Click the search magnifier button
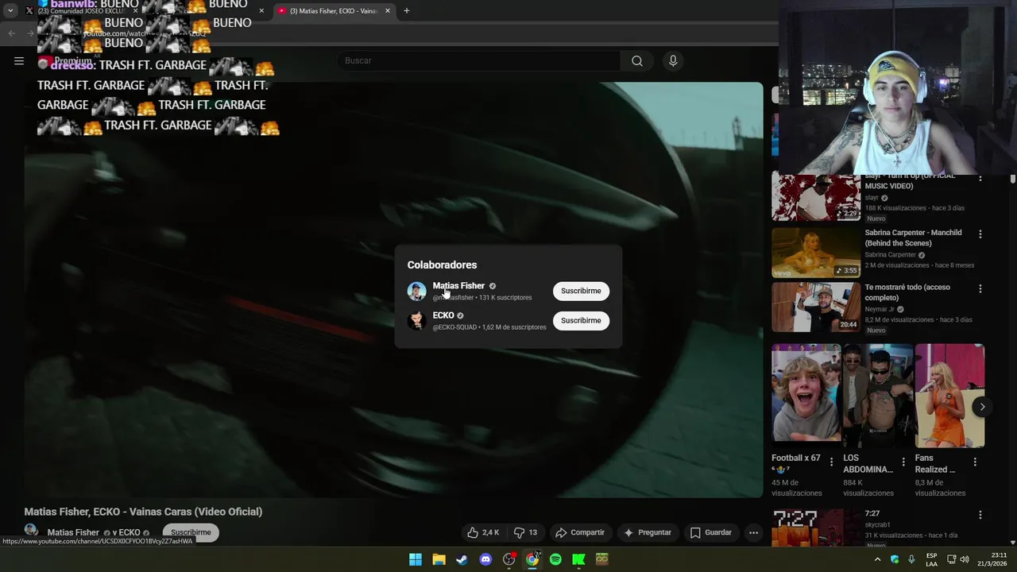1017x572 pixels. tap(637, 61)
